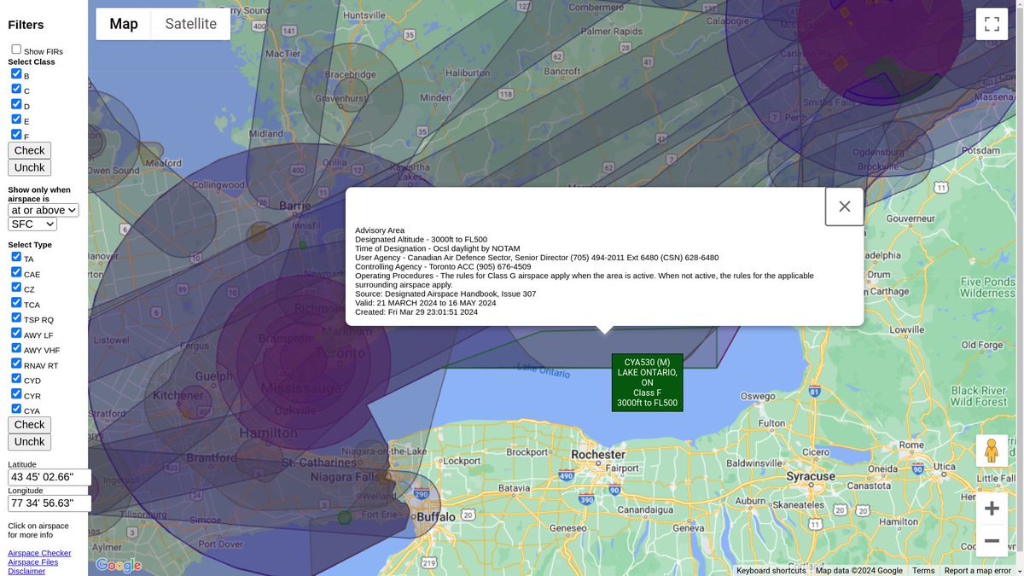Open the SFC altitude dropdown
The height and width of the screenshot is (576, 1024).
click(x=32, y=224)
